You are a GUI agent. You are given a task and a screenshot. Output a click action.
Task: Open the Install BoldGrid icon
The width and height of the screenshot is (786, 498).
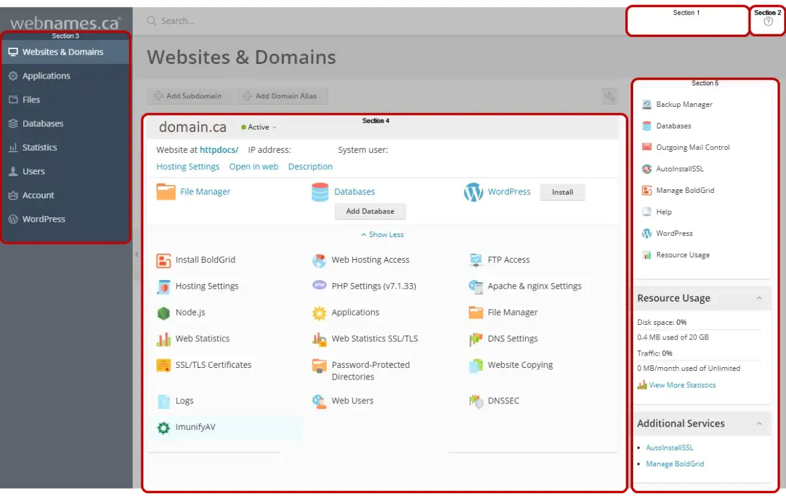[x=163, y=260]
